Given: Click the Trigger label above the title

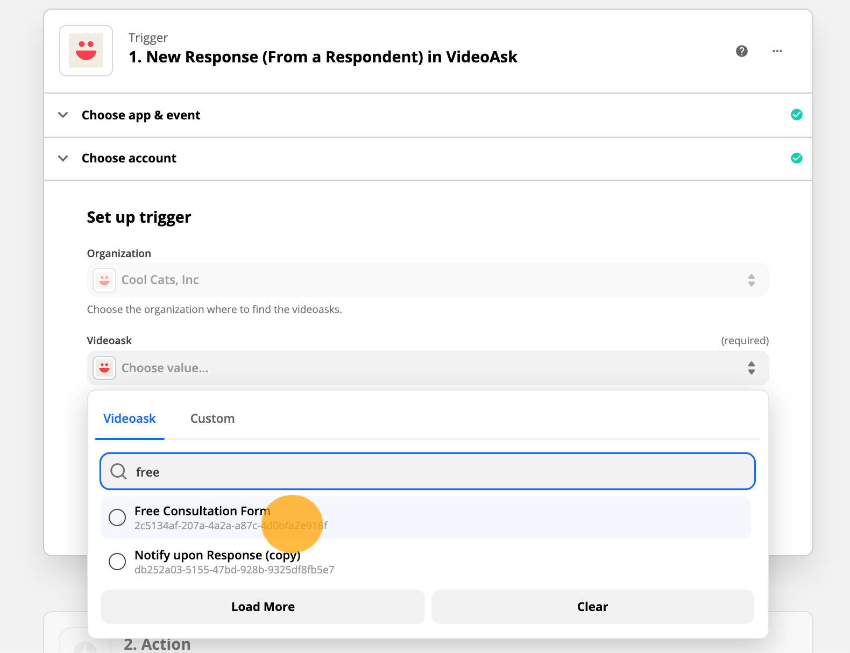Looking at the screenshot, I should pyautogui.click(x=148, y=38).
